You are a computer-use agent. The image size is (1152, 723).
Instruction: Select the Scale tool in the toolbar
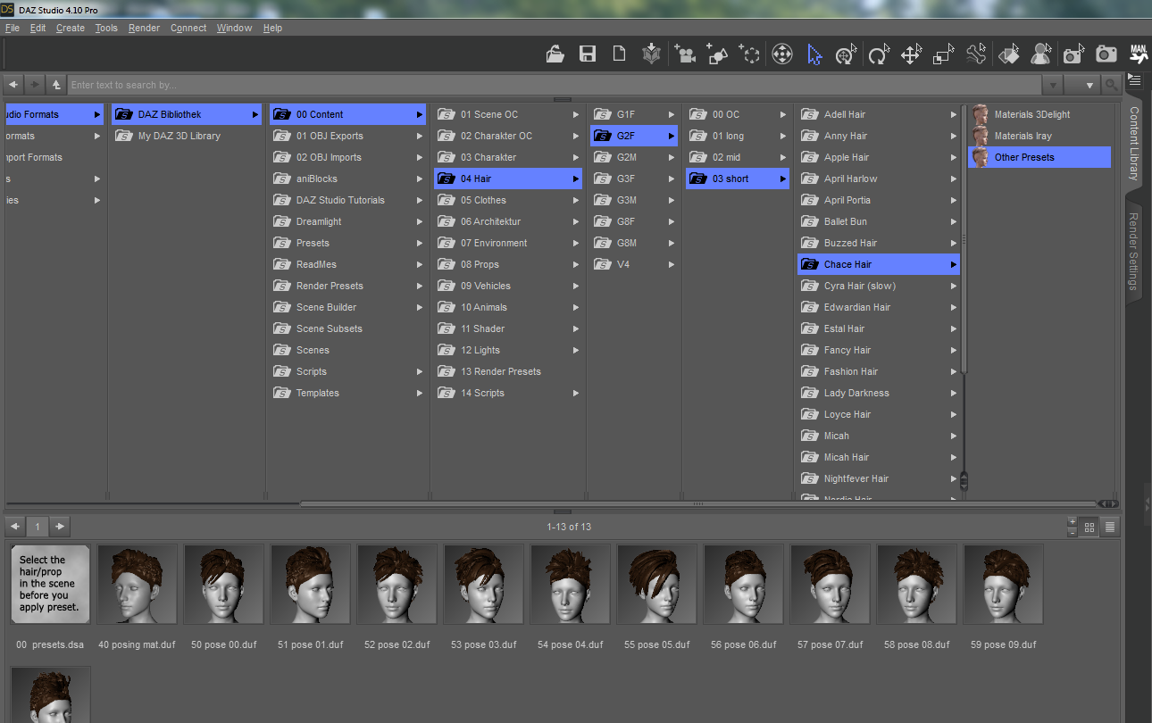tap(943, 54)
